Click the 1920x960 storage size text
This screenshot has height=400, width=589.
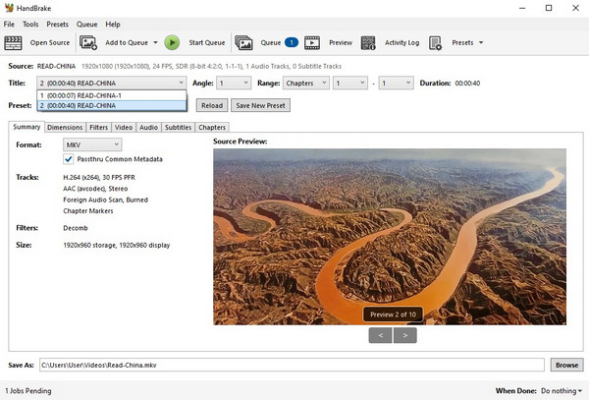pyautogui.click(x=117, y=245)
